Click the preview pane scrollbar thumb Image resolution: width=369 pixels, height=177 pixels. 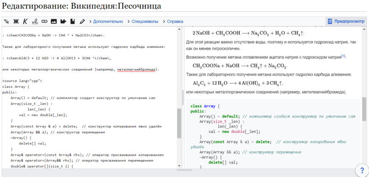pyautogui.click(x=364, y=109)
